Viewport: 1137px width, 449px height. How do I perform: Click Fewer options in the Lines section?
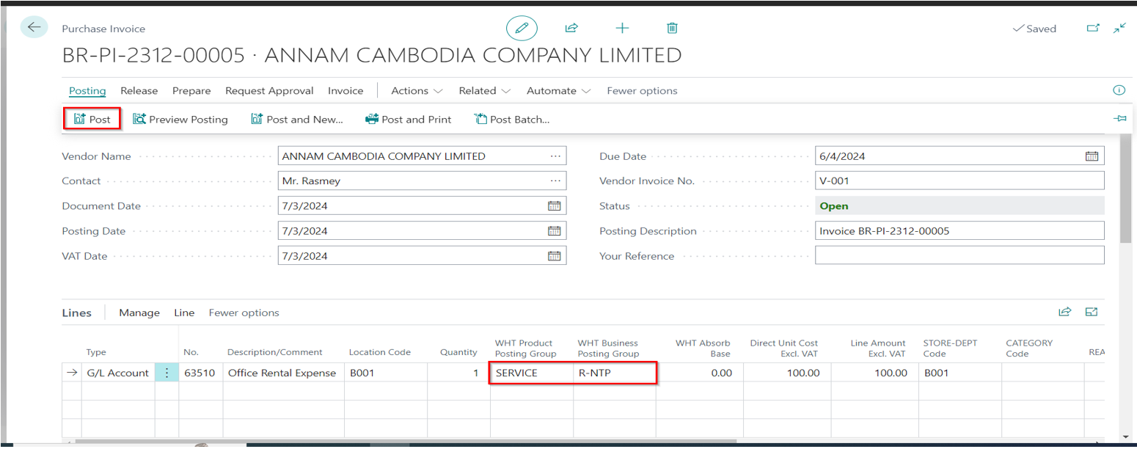(x=244, y=313)
